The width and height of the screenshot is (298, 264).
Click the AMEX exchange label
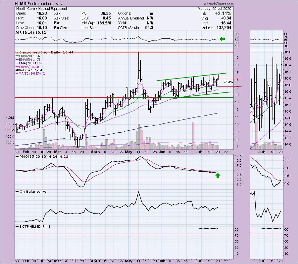(x=58, y=4)
